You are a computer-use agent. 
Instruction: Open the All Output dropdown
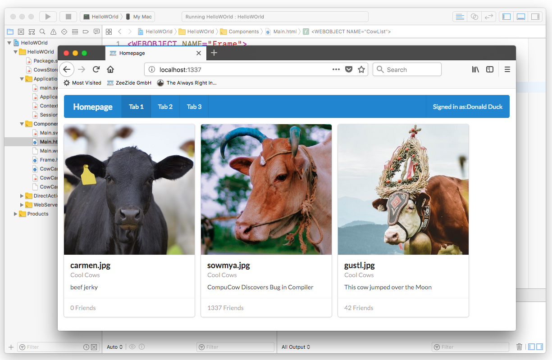(x=296, y=347)
